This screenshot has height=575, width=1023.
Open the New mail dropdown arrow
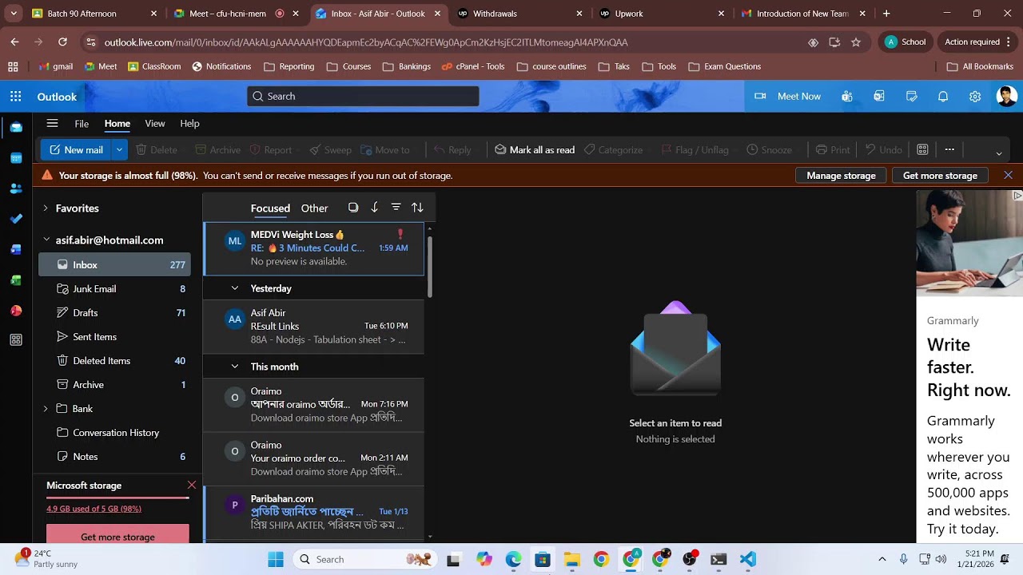(x=119, y=149)
